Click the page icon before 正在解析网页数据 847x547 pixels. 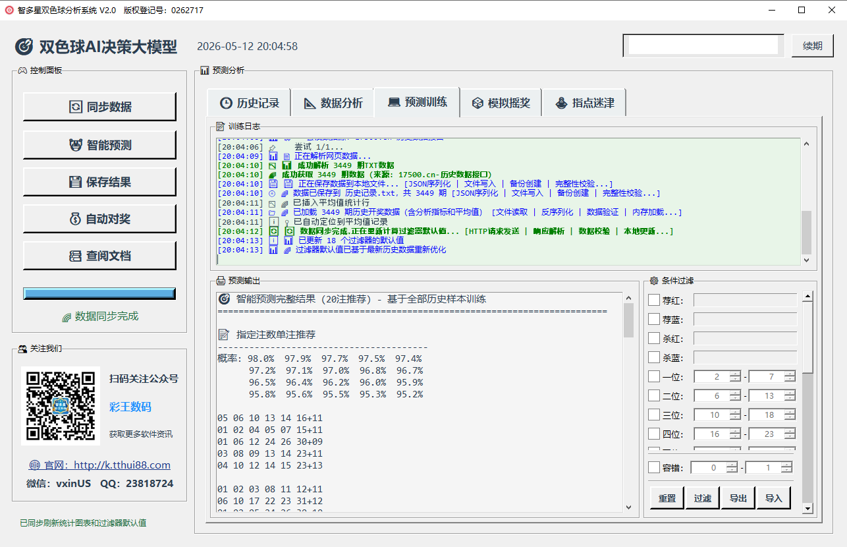click(x=287, y=156)
